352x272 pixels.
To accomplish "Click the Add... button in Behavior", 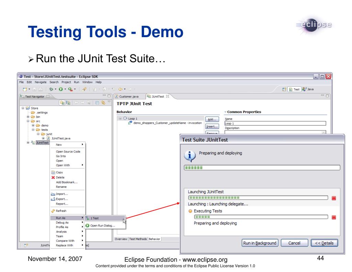I will 212,119.
